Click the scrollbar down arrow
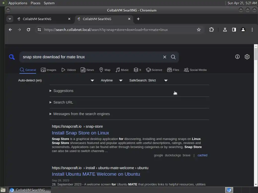Viewport: 258px width, 193px height. click(x=256, y=184)
